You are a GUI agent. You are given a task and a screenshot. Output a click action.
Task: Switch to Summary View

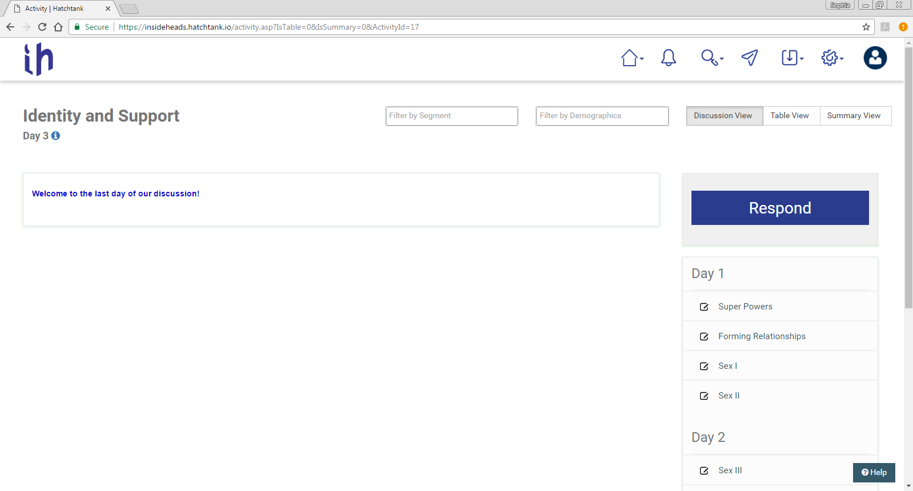coord(855,116)
